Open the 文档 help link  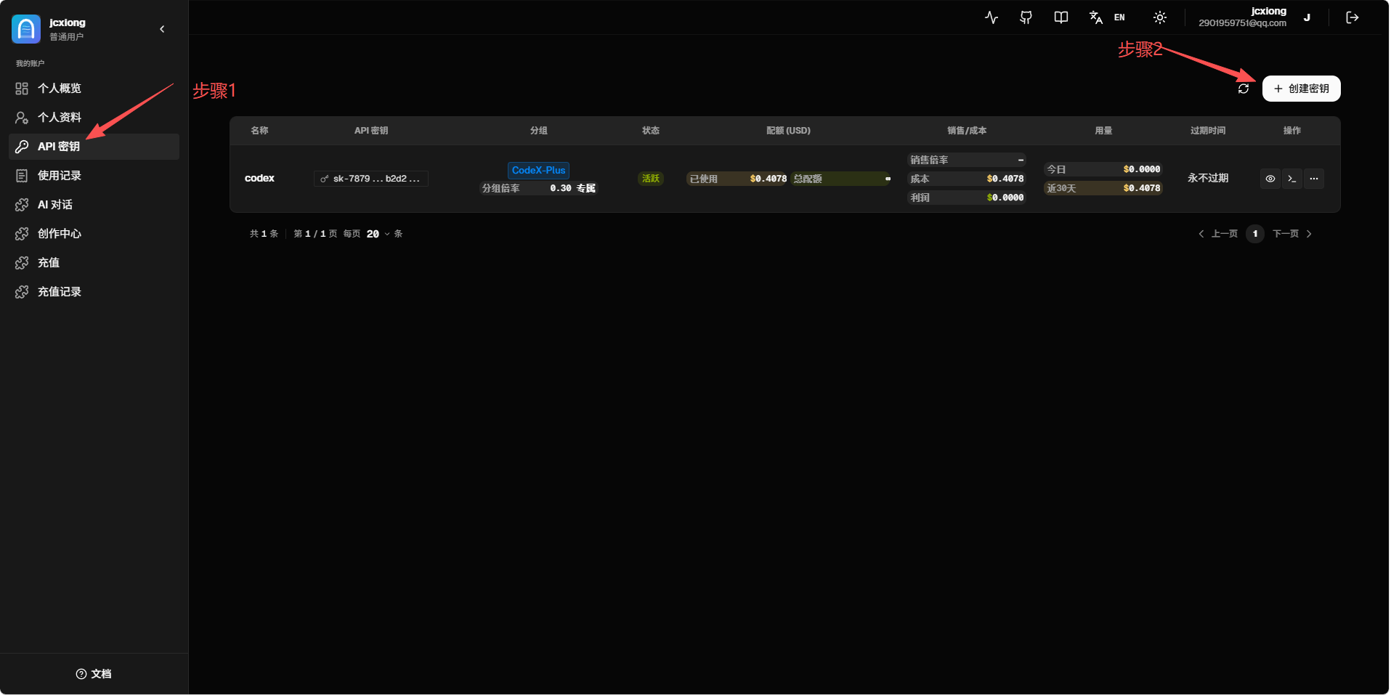94,674
